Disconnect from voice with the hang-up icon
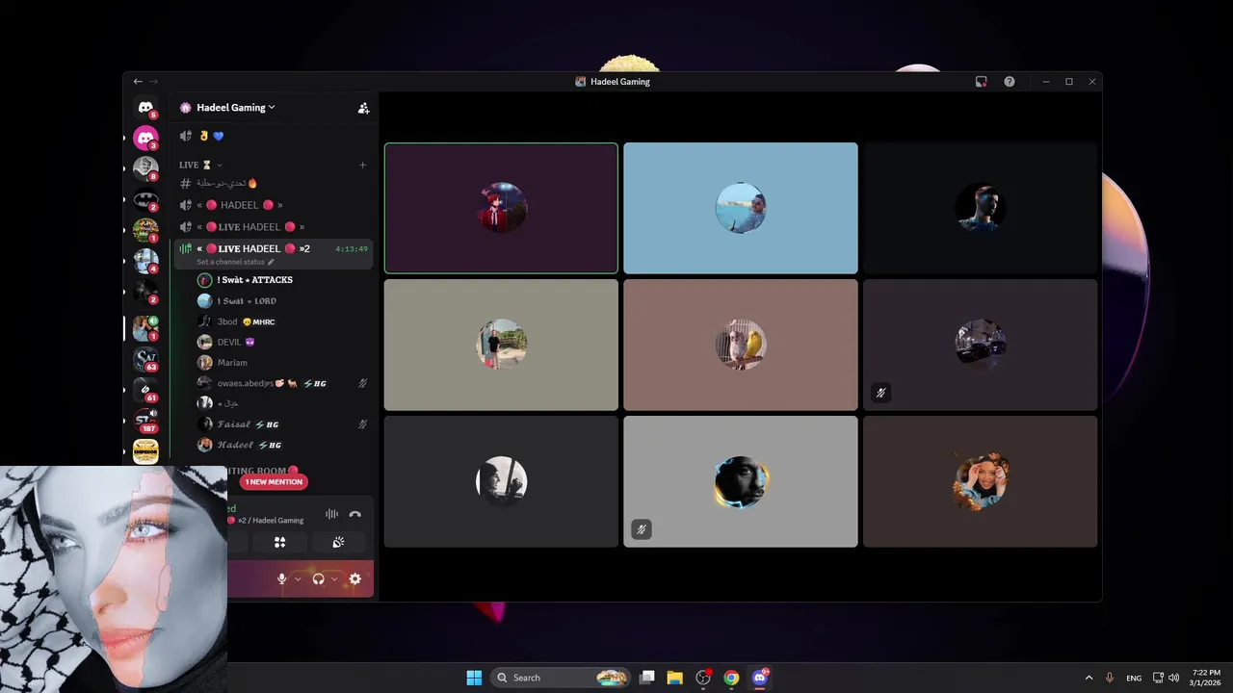This screenshot has width=1233, height=693. [x=354, y=514]
